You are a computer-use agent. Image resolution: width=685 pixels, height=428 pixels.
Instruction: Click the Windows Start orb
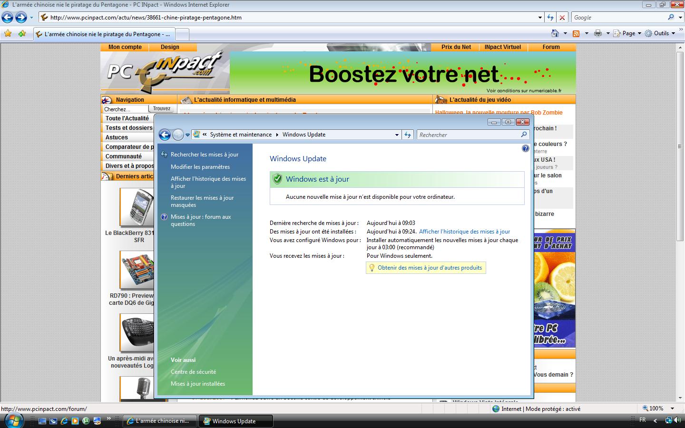(13, 420)
